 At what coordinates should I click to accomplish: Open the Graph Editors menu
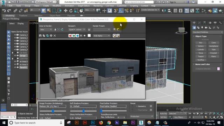click(x=84, y=6)
